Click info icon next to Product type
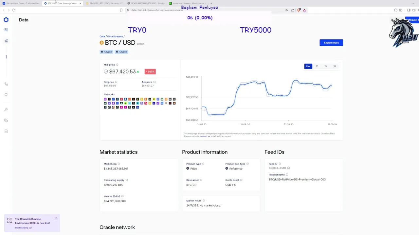Viewport: 419px width, 235px height. (203, 164)
